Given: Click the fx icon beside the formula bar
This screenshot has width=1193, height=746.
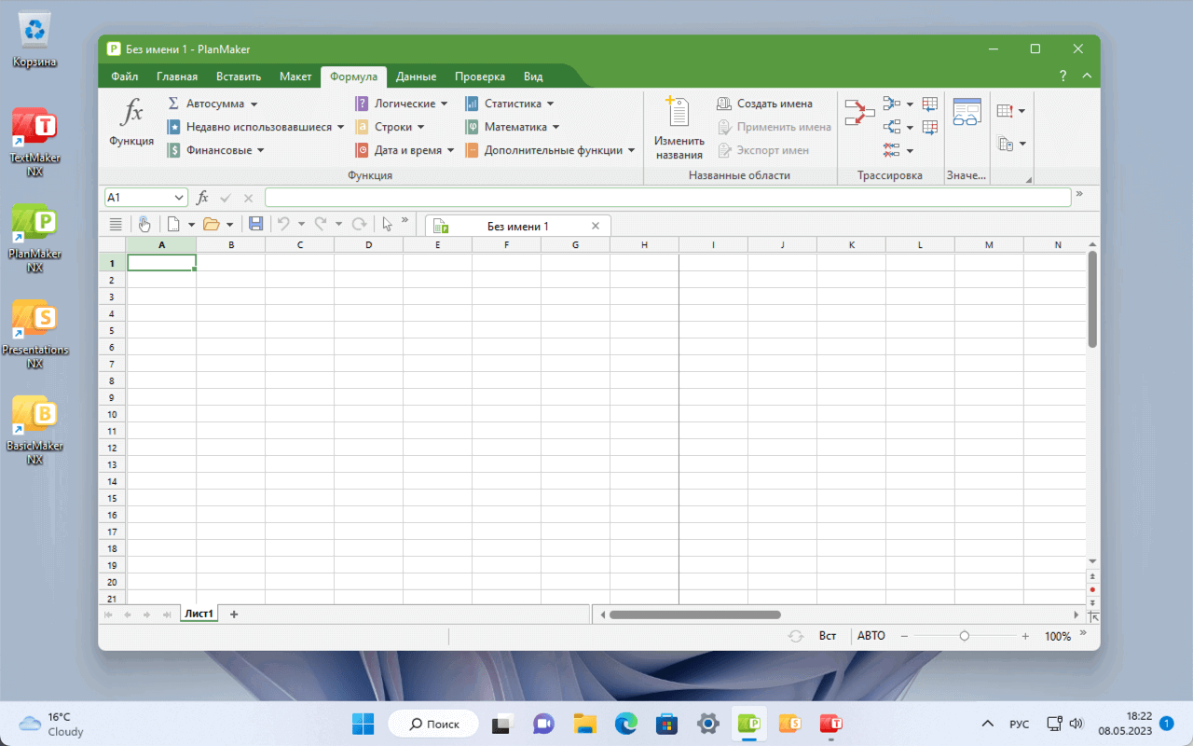Looking at the screenshot, I should [x=202, y=198].
